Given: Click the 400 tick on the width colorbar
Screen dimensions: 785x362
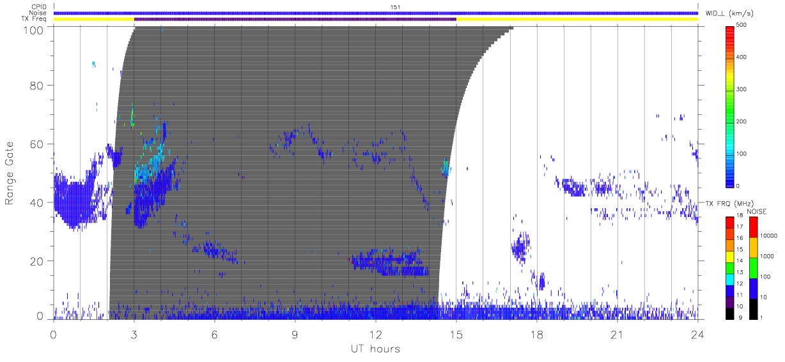Looking at the screenshot, I should tap(741, 57).
